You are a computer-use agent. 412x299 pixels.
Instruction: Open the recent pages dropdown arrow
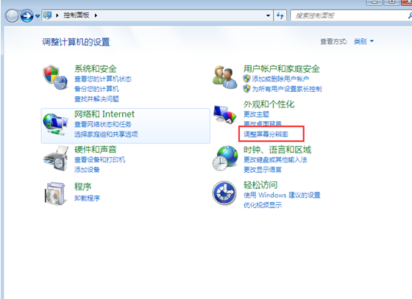[38, 16]
